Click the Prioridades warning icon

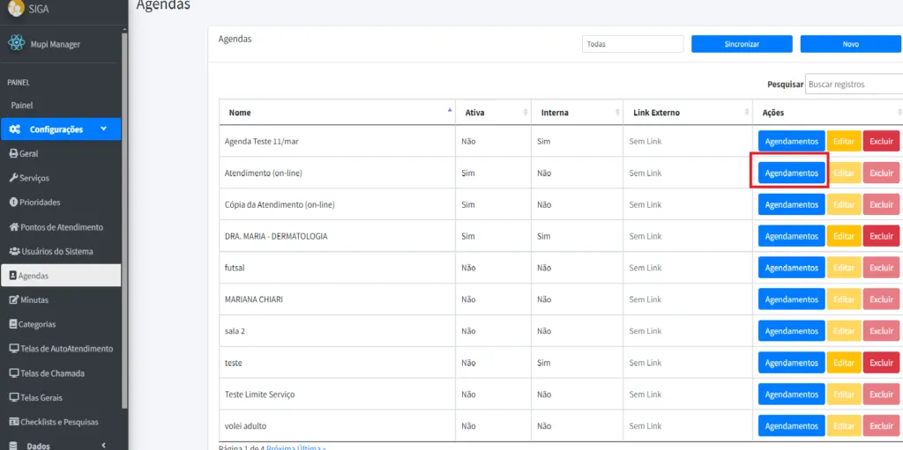click(x=13, y=203)
